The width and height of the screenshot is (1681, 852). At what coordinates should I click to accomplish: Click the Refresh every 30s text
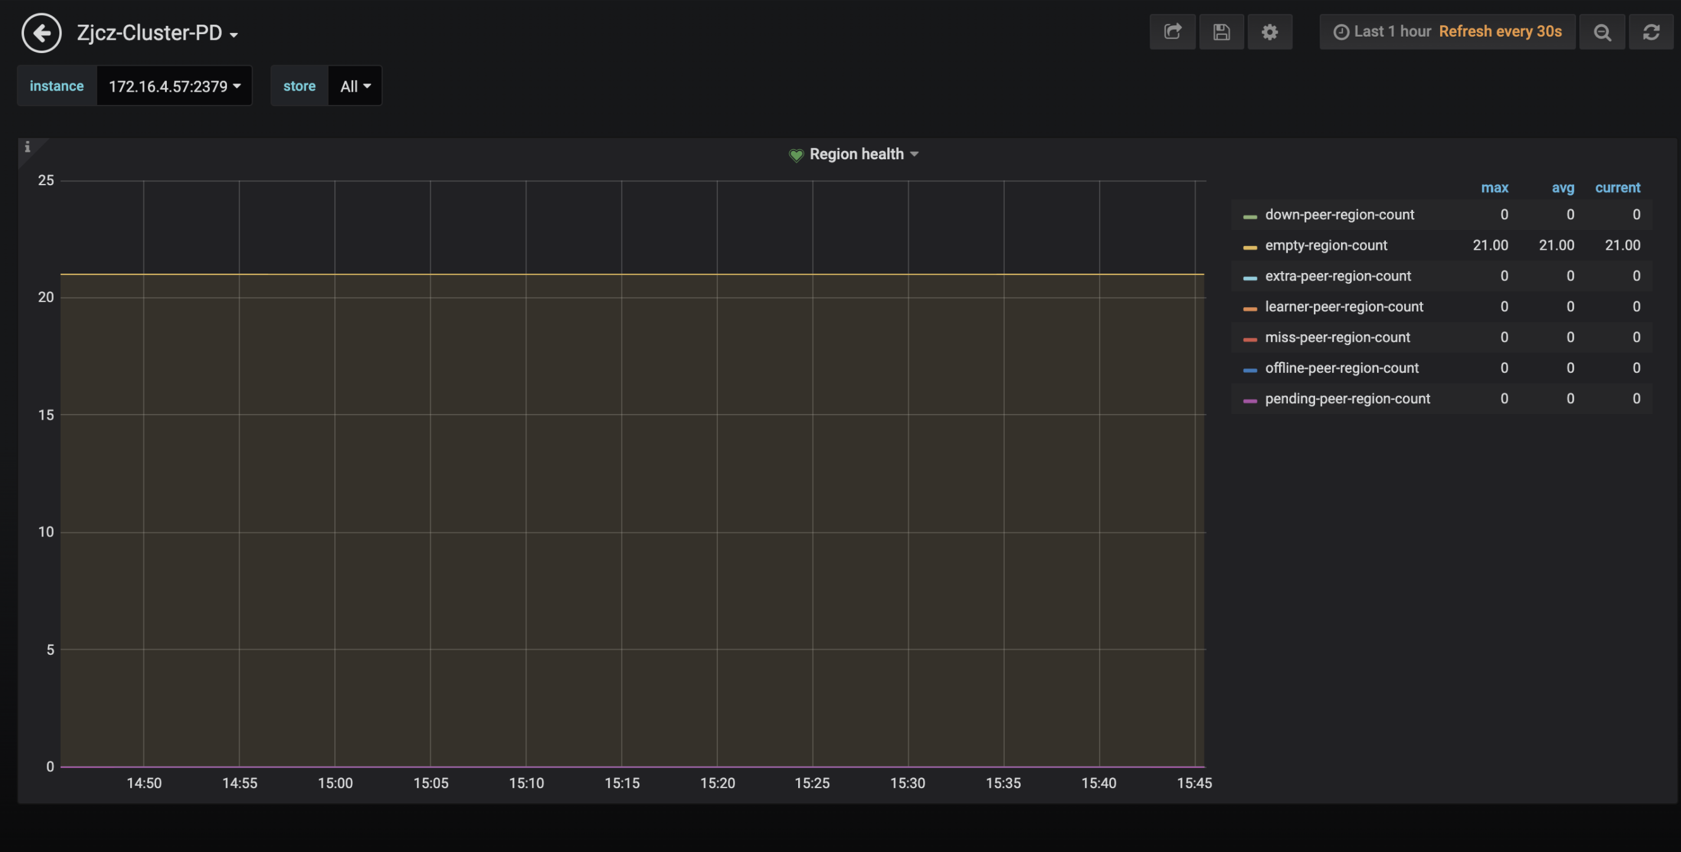1500,32
